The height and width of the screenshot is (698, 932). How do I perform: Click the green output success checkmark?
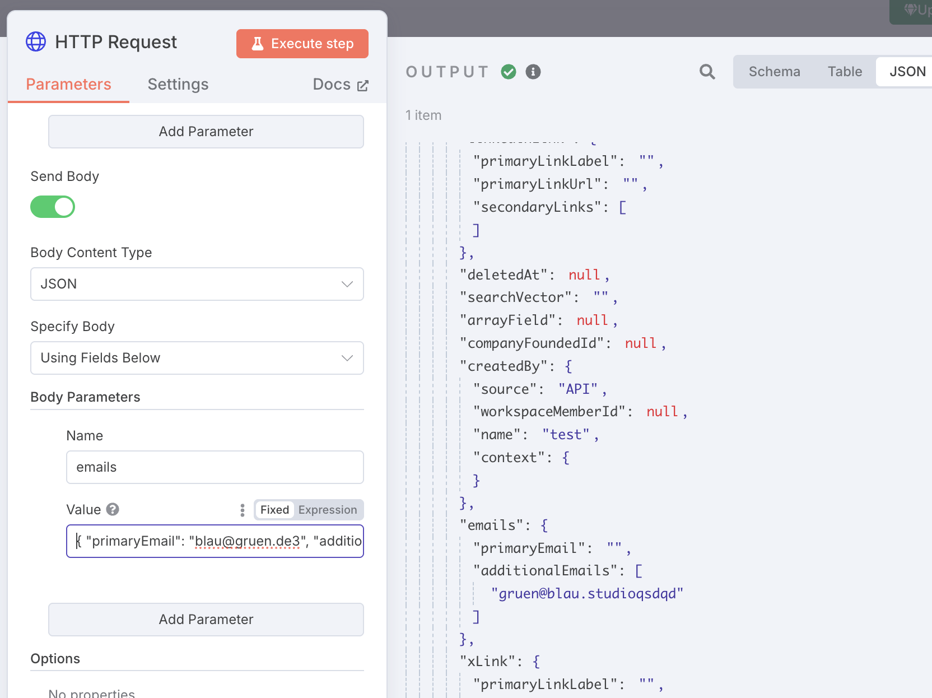coord(509,72)
